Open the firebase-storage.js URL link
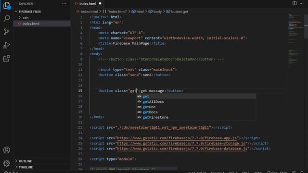This screenshot has height=173, width=308. point(181,143)
